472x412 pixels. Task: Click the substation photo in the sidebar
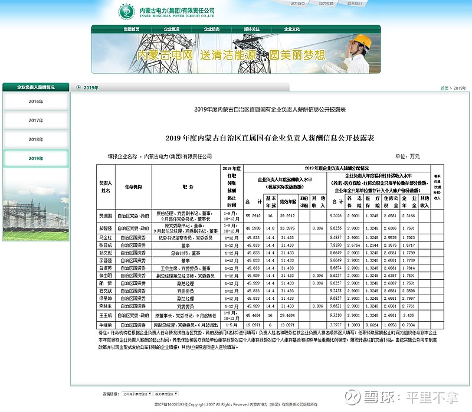(x=36, y=205)
